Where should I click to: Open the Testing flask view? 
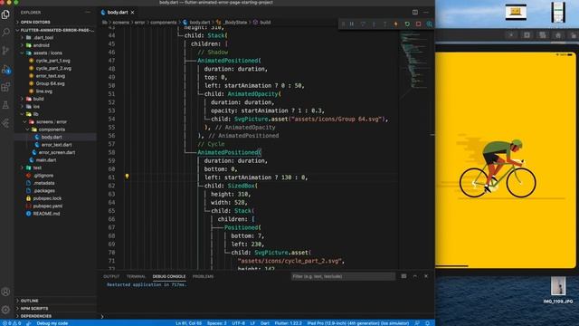(5, 105)
